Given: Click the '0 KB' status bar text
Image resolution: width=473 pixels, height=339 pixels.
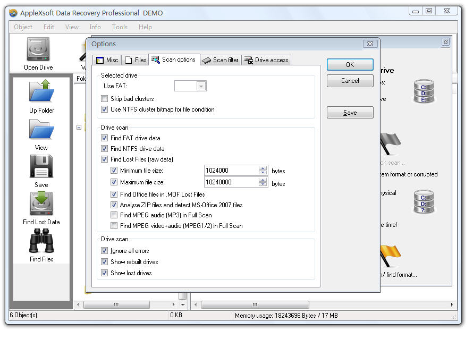Looking at the screenshot, I should pyautogui.click(x=176, y=315).
